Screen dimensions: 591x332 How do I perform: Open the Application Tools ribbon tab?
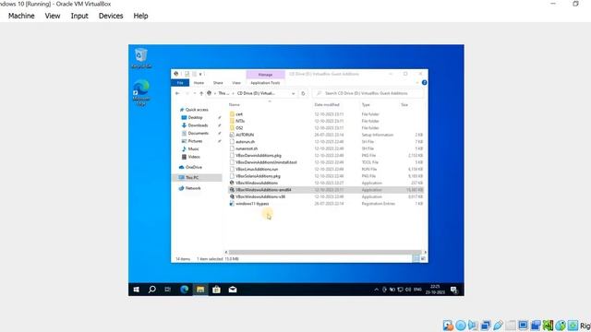point(265,83)
